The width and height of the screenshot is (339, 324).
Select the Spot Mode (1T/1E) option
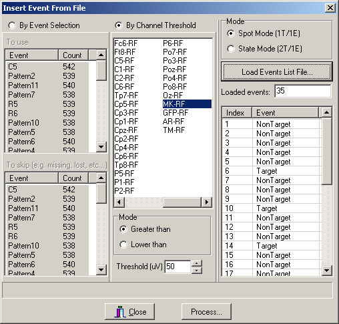tap(231, 33)
